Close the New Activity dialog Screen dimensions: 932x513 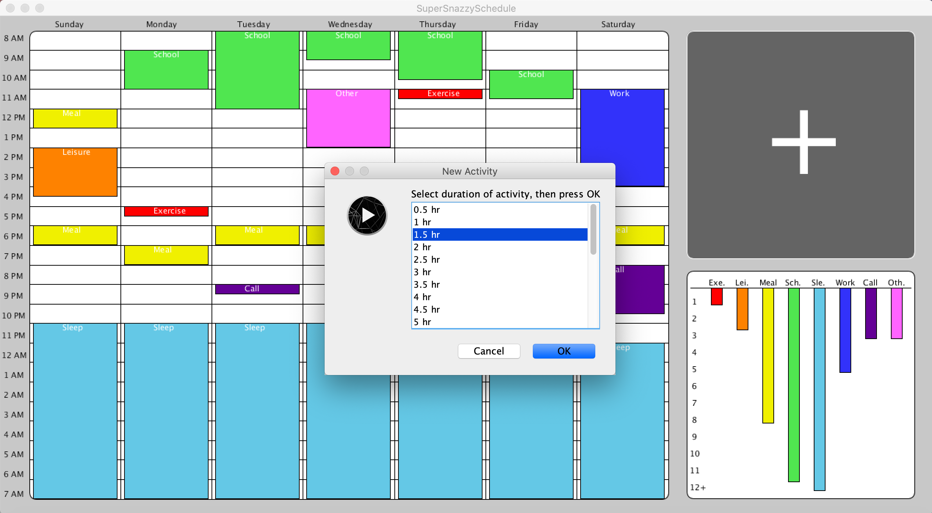[x=335, y=171]
